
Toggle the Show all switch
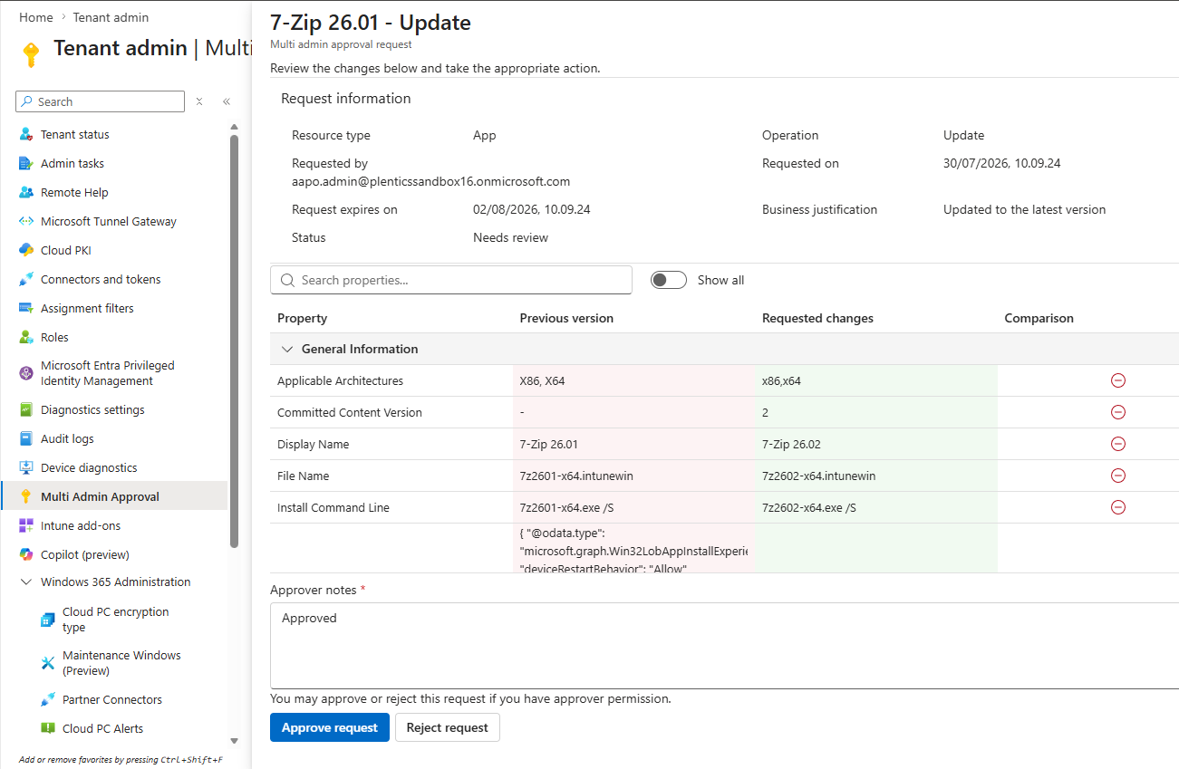(669, 280)
